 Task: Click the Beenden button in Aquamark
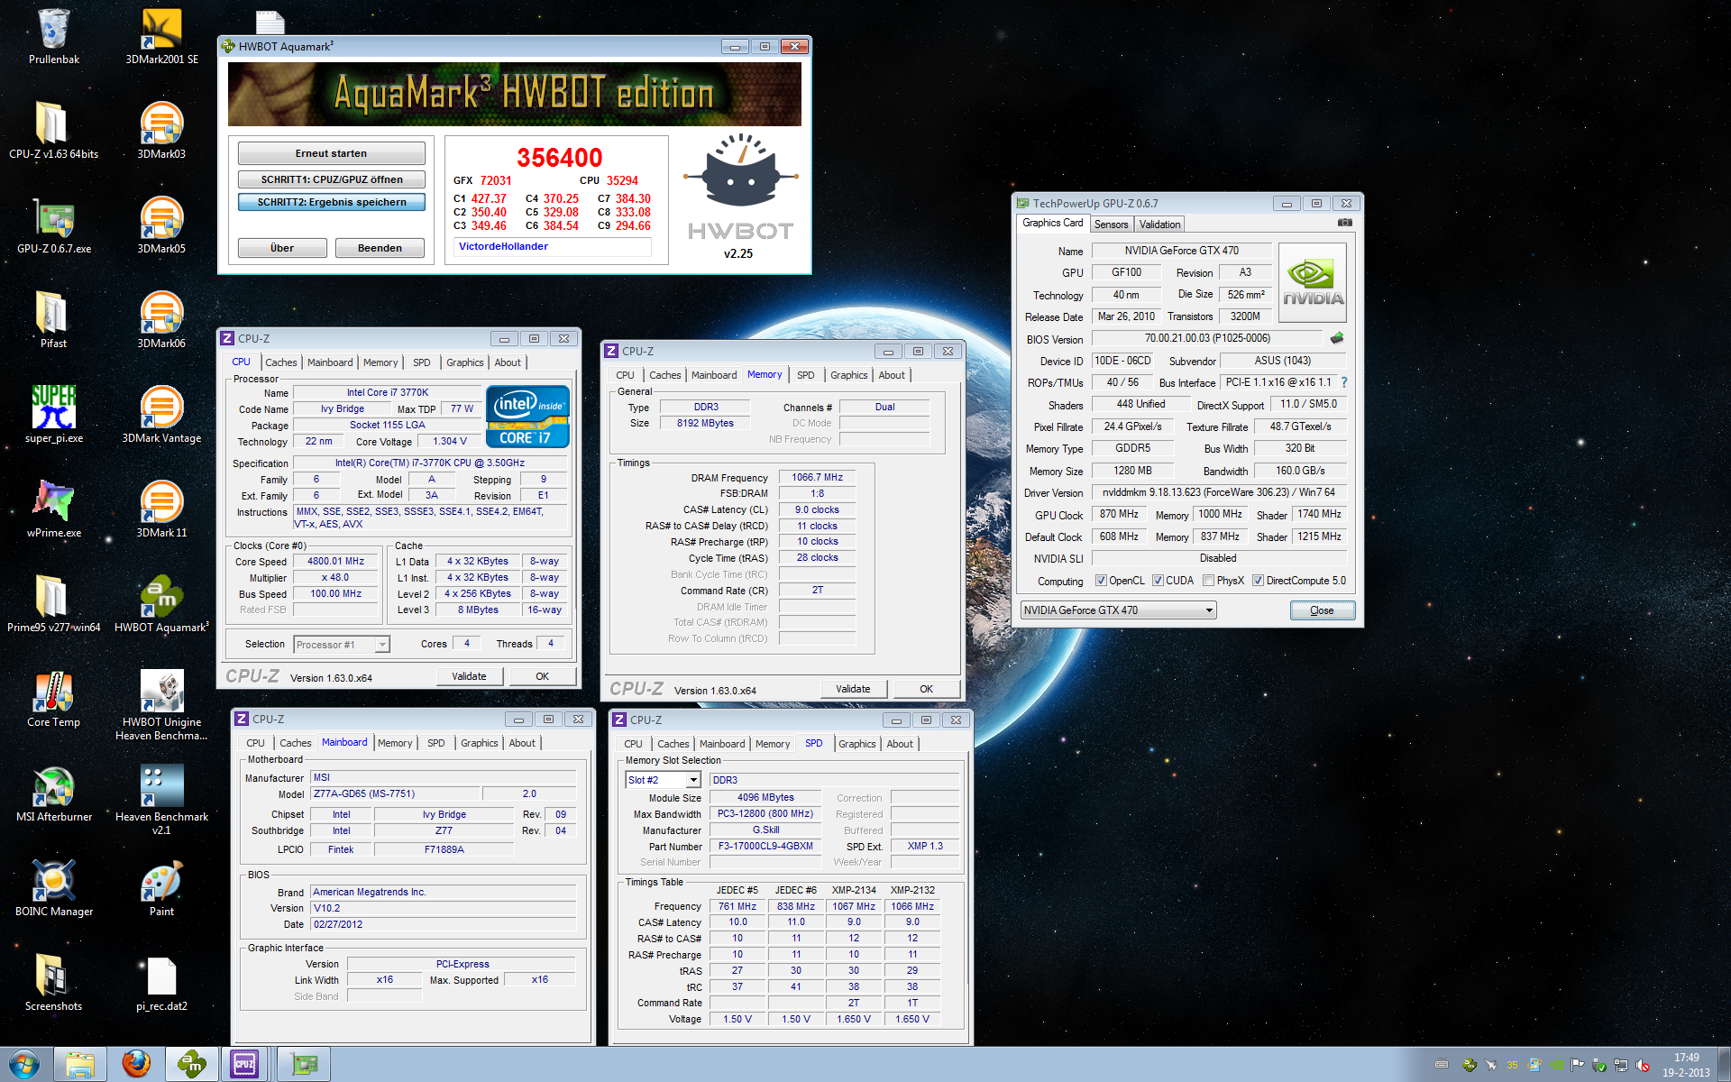point(380,248)
